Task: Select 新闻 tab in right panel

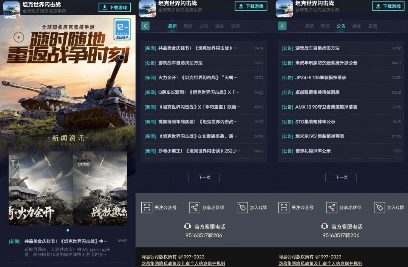Action: point(325,26)
